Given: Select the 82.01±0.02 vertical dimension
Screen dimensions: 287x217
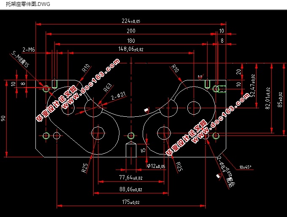Looking at the screenshot, I should pyautogui.click(x=267, y=98).
